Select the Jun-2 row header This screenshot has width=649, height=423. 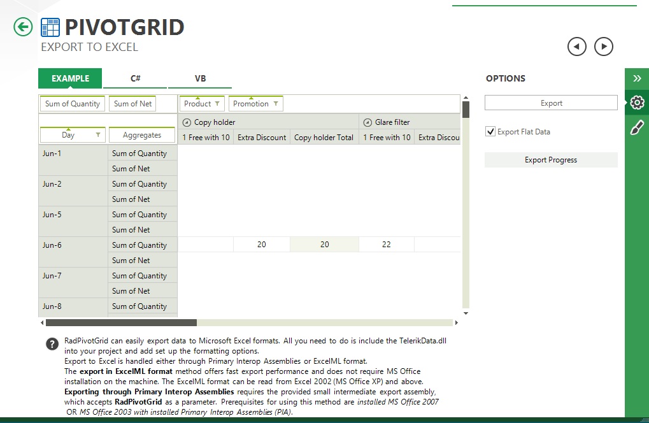[73, 191]
